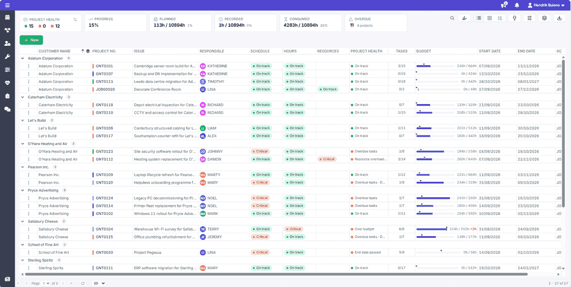Sort by Responsible column header
571x287 pixels.
point(212,51)
